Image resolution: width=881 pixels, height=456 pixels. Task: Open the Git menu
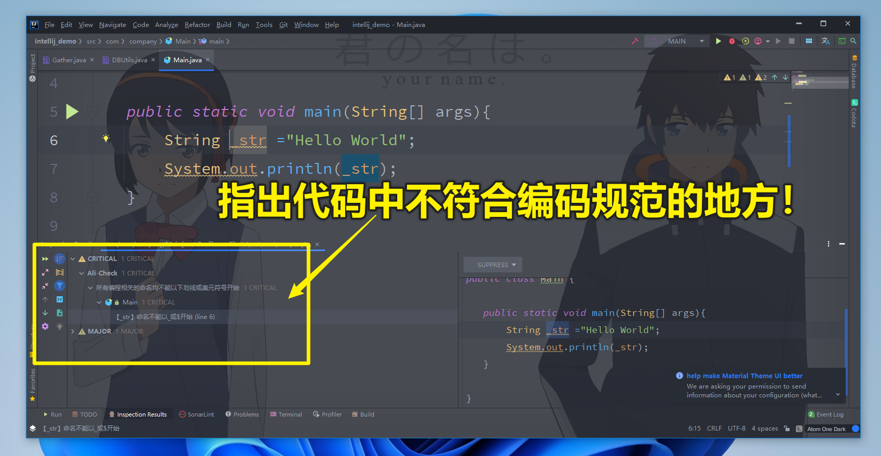283,24
